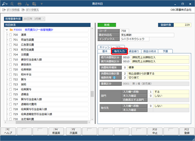Image resolution: width=195 pixels, height=141 pixels.
Task: Select account 724 役員賞与
Action: pyautogui.click(x=49, y=89)
